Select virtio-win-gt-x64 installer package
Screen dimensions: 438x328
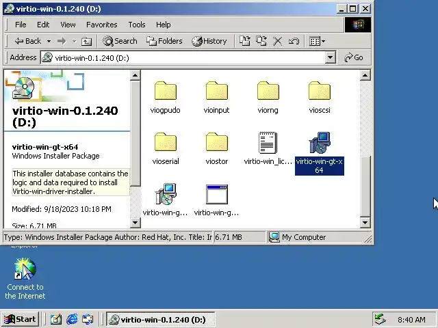[320, 153]
